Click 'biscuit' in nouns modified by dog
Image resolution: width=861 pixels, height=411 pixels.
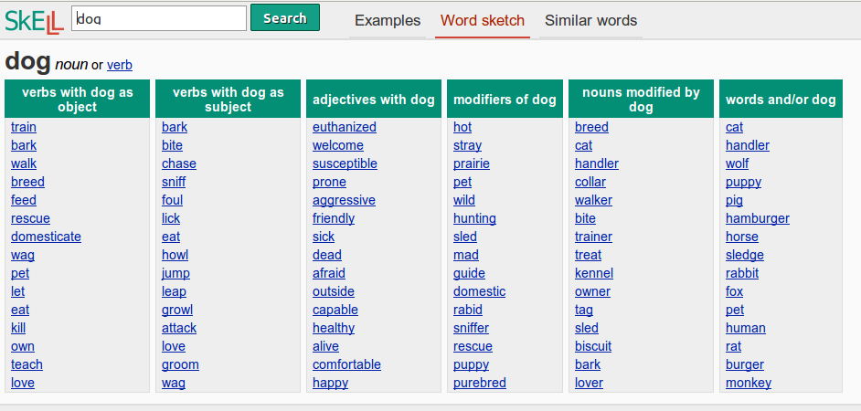pyautogui.click(x=593, y=346)
